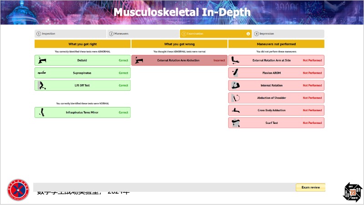Click the Internal Rotation maneuver icon
Viewport: 364px width, 205px height.
tap(235, 85)
